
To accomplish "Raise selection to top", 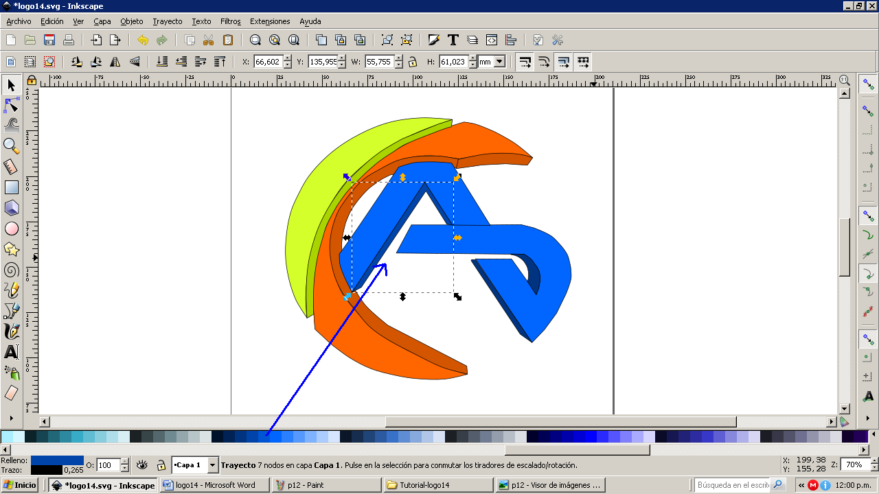I will 220,62.
